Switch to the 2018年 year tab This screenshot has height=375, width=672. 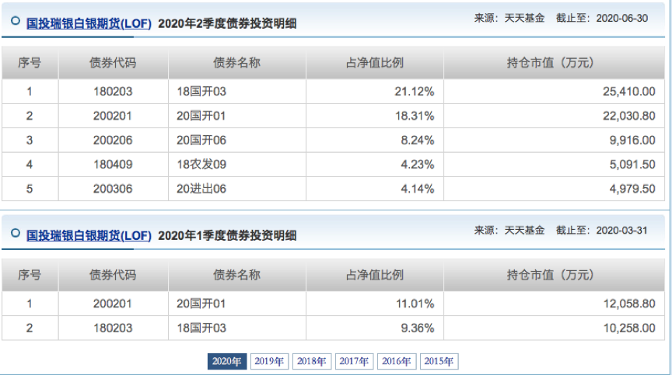312,361
